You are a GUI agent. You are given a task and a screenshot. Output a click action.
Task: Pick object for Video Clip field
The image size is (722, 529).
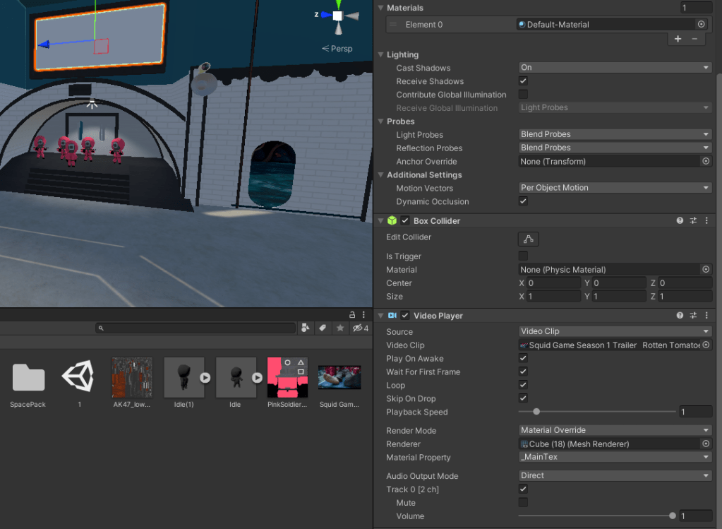click(x=706, y=345)
